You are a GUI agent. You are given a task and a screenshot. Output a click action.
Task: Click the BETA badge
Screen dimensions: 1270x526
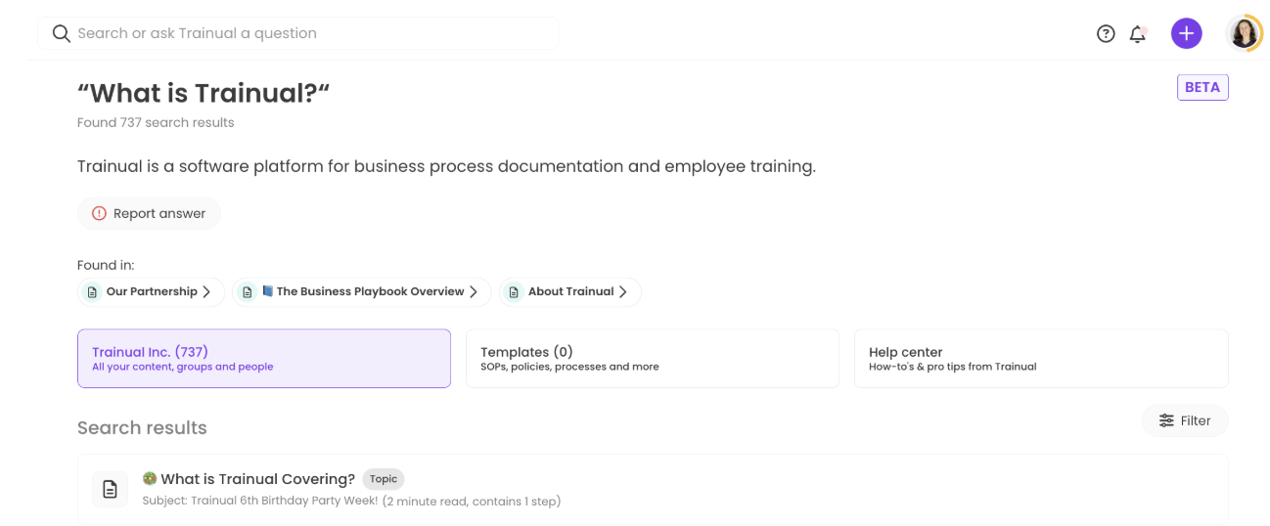tap(1202, 87)
